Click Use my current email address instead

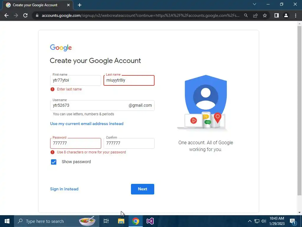click(x=87, y=124)
